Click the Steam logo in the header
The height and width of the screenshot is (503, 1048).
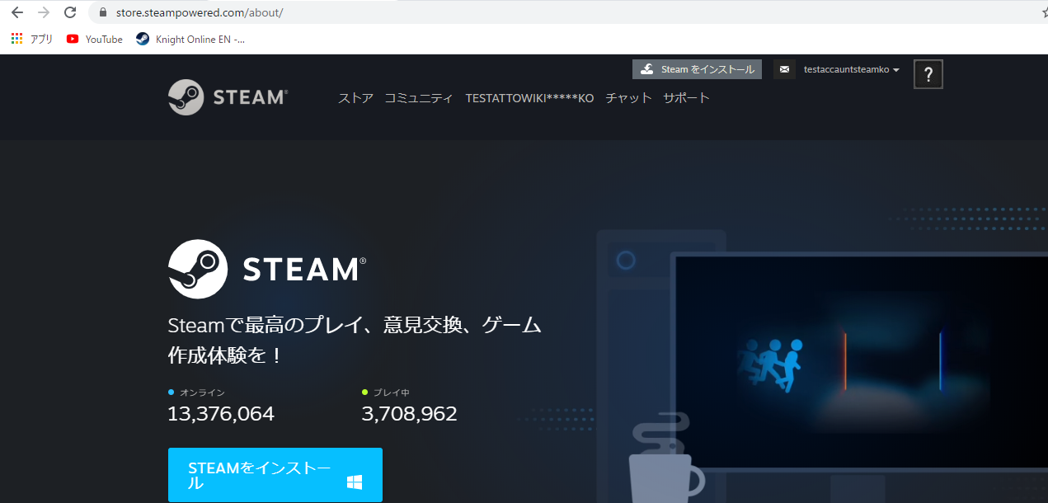pyautogui.click(x=228, y=97)
